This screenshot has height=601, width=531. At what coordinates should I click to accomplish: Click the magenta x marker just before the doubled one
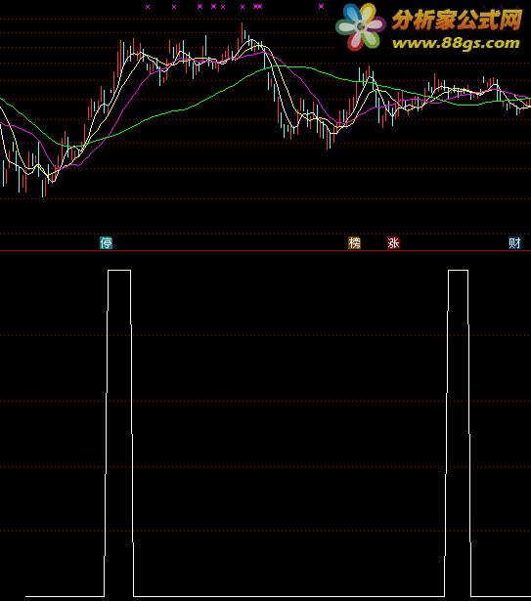click(x=243, y=7)
